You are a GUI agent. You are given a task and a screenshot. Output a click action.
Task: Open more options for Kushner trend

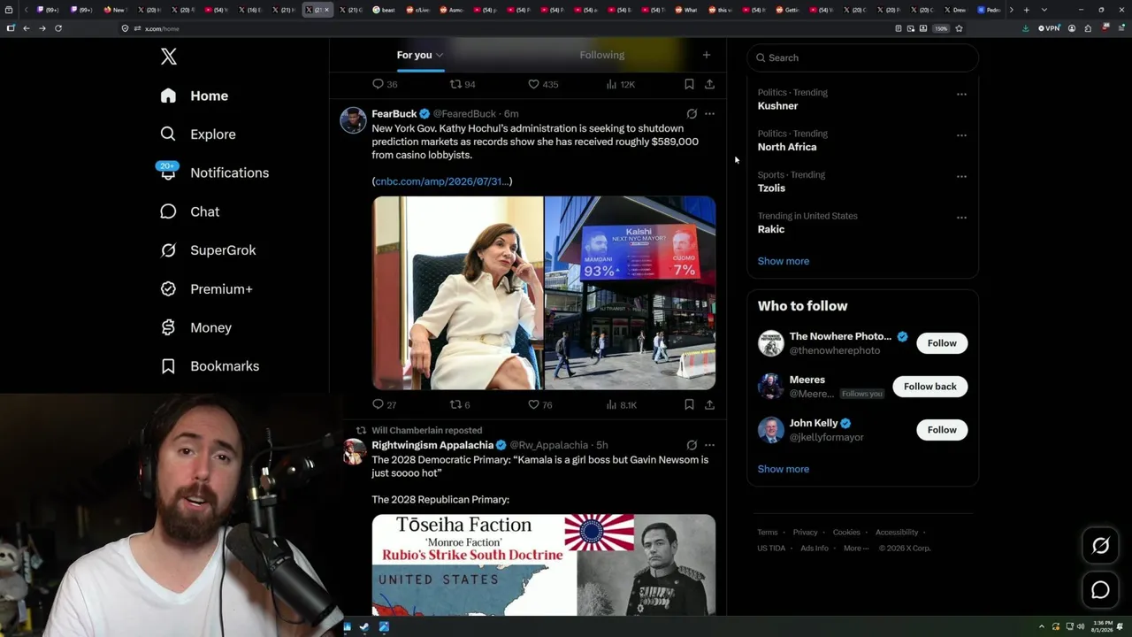click(961, 94)
